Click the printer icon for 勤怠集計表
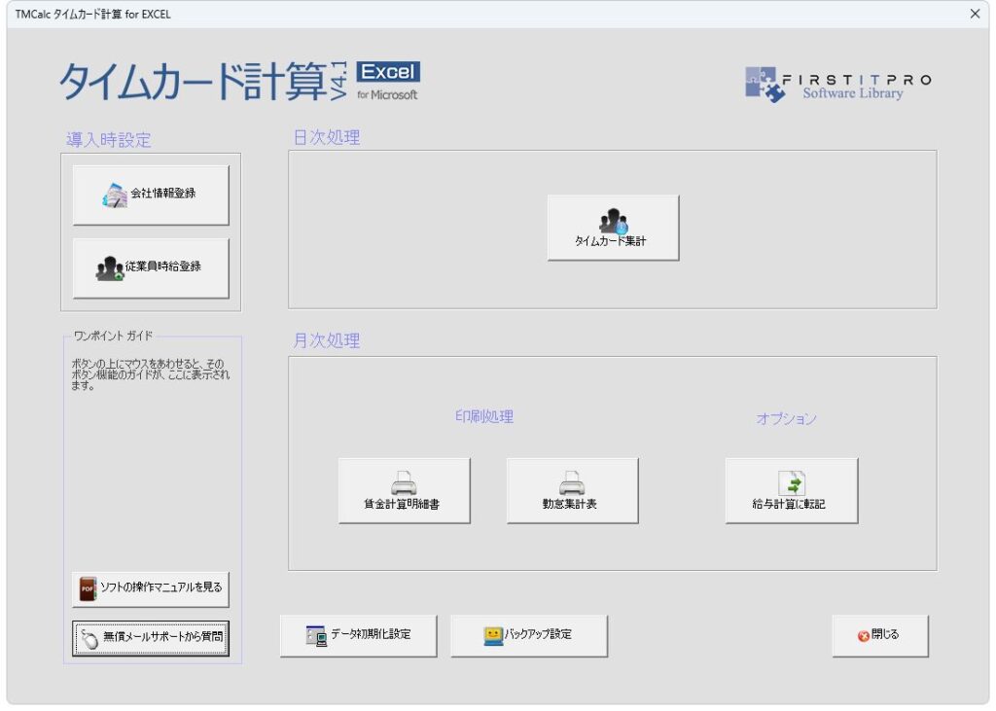Screen dimensions: 996x711 (572, 483)
